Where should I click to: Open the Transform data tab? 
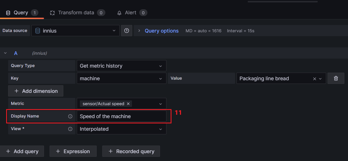77,13
